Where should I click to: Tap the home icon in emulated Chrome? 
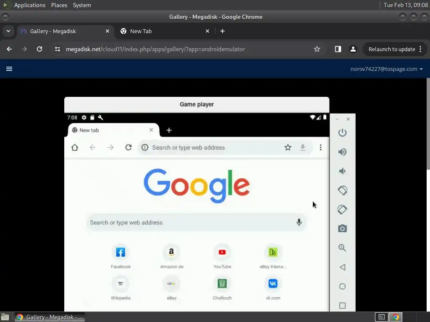point(75,148)
